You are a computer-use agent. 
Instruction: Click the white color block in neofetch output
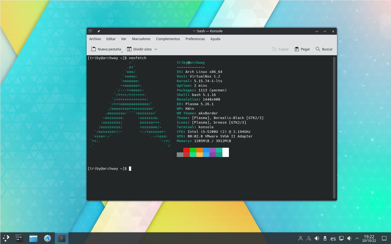226,152
